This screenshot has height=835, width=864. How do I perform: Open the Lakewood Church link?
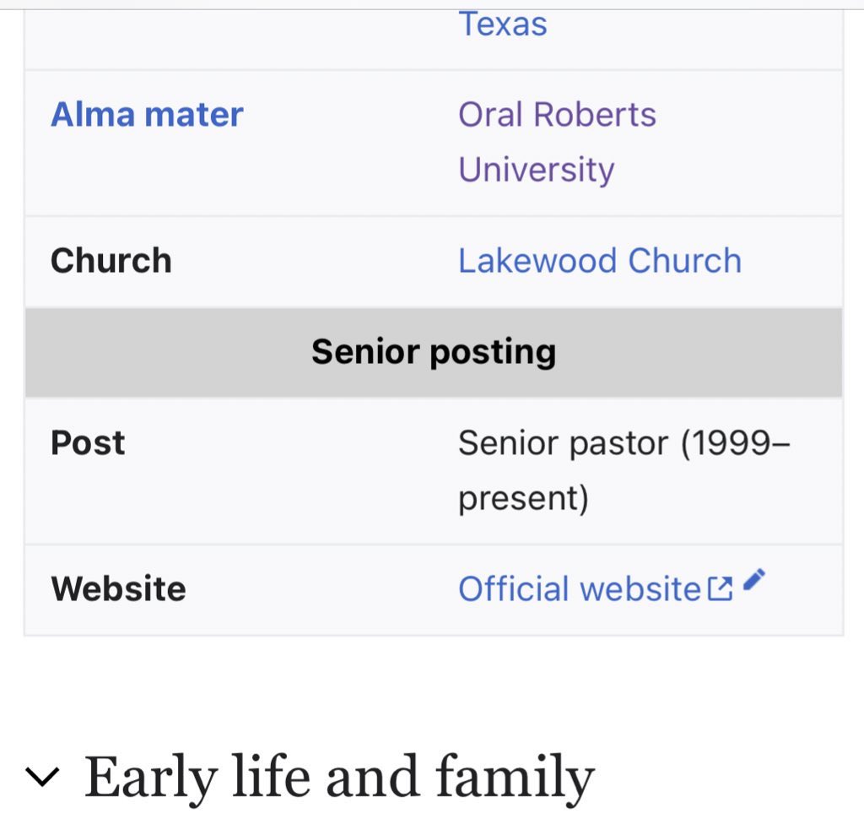[x=600, y=260]
